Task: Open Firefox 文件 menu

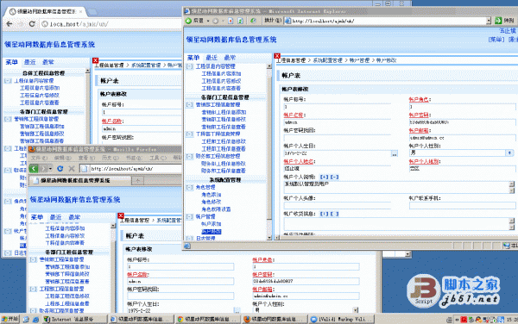Action: pos(40,158)
